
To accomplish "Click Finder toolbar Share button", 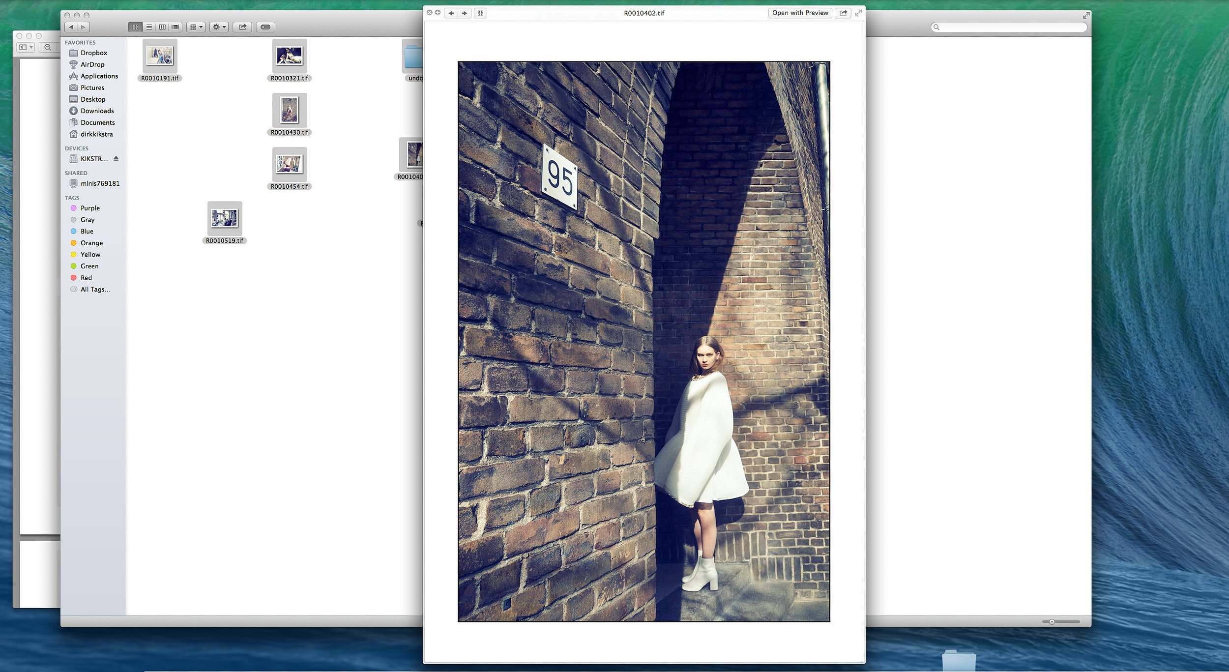I will (x=242, y=27).
